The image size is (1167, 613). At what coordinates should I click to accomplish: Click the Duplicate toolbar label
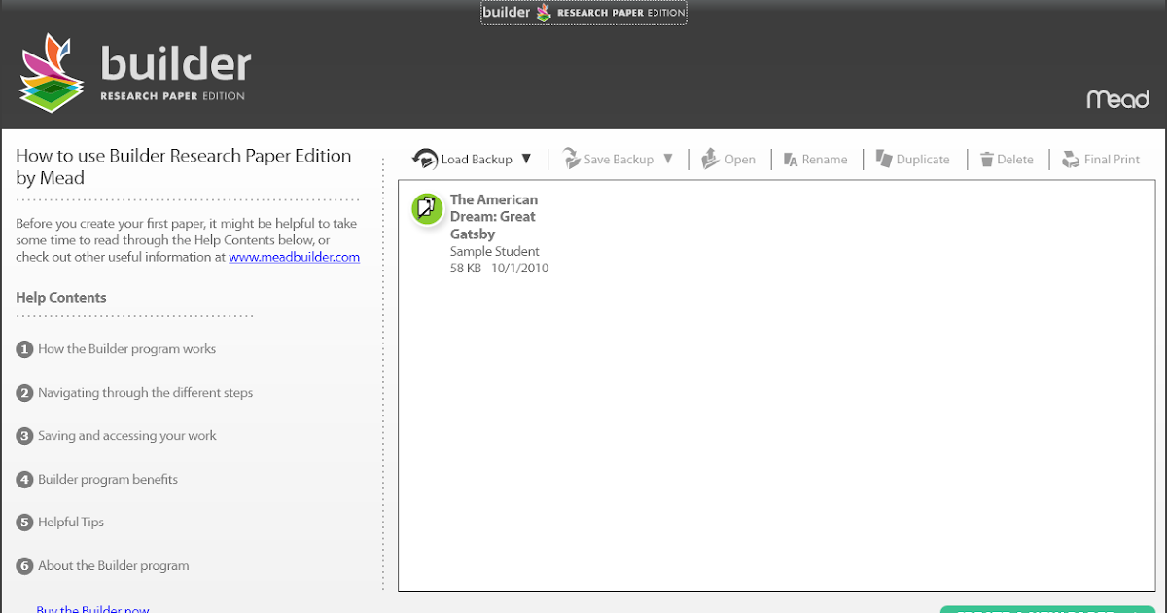click(x=923, y=160)
